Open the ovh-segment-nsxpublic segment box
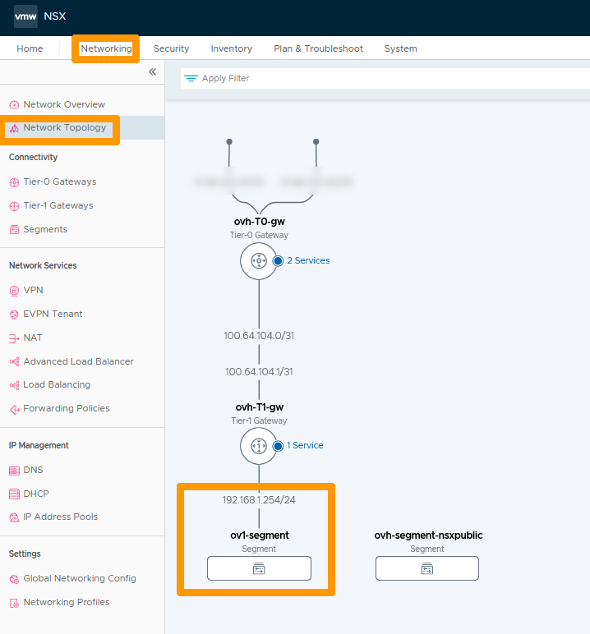Screen dimensions: 590x634 click(427, 568)
